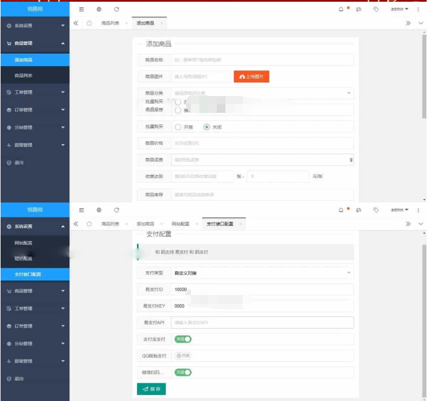Image resolution: width=429 pixels, height=401 pixels.
Task: Click the sidebar collapse icon in the 添加商品 window
Action: tap(82, 9)
